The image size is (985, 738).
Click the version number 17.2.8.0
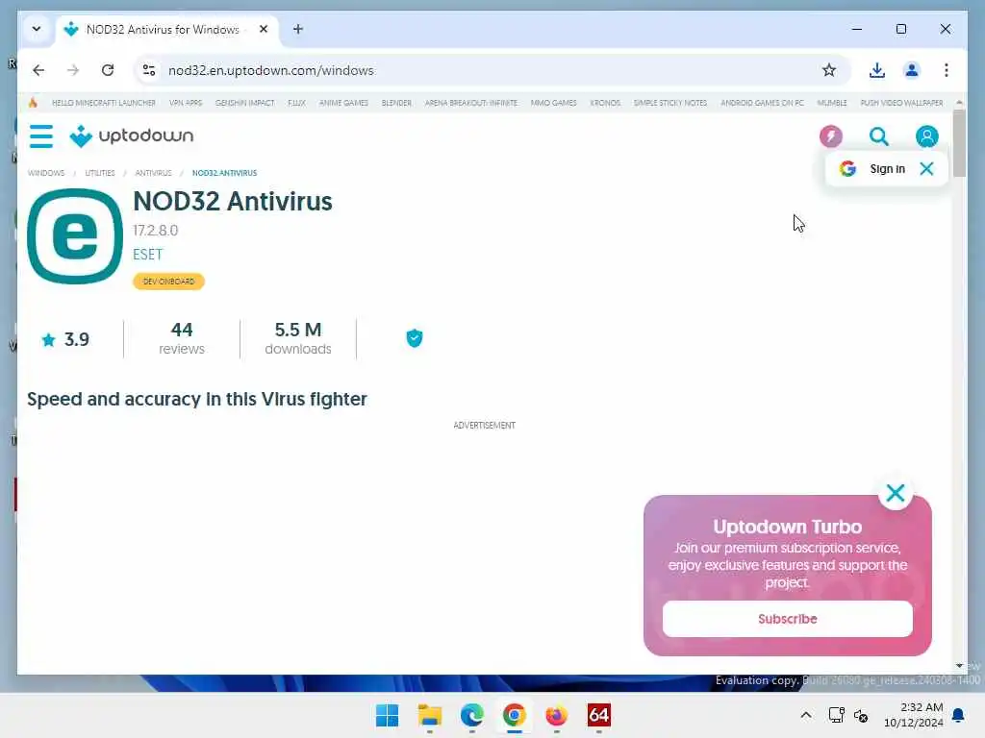click(155, 231)
